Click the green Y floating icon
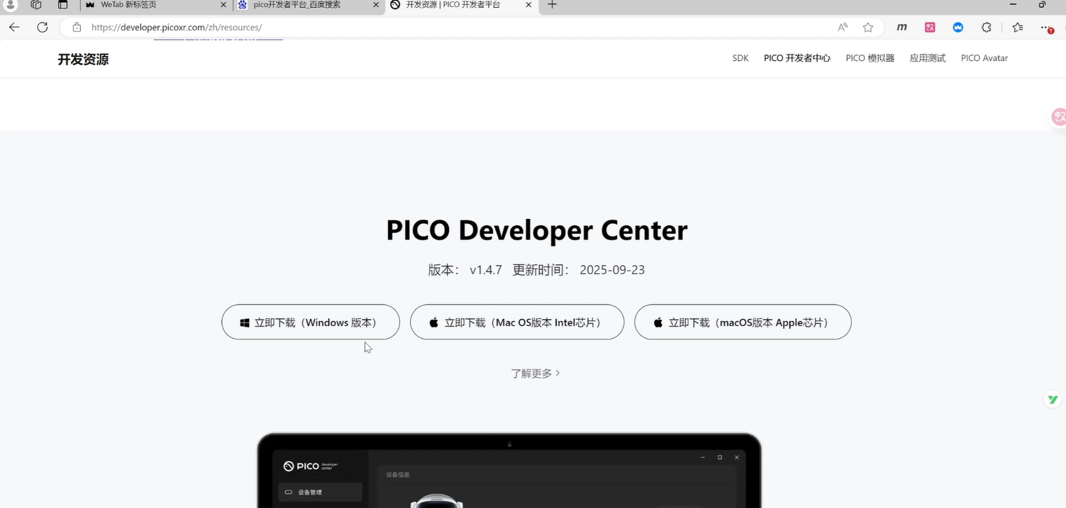1066x508 pixels. (1053, 400)
